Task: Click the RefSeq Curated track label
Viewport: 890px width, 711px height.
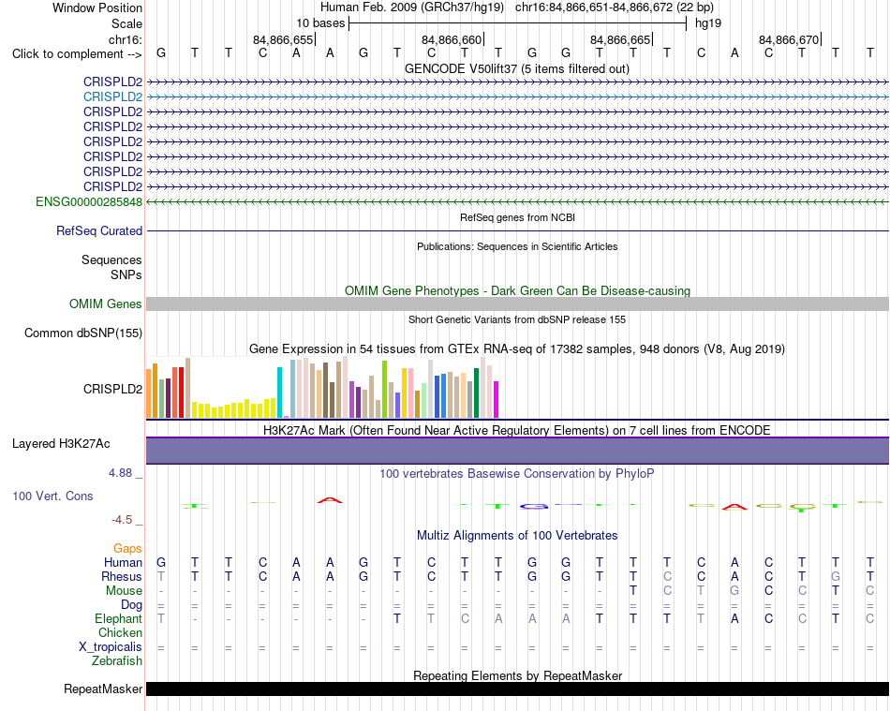Action: (x=98, y=231)
